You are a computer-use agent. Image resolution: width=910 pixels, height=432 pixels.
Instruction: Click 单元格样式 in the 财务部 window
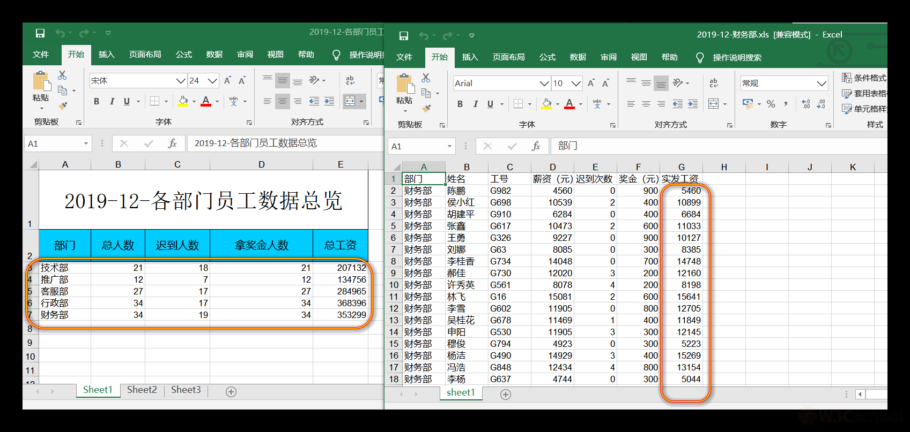click(864, 109)
